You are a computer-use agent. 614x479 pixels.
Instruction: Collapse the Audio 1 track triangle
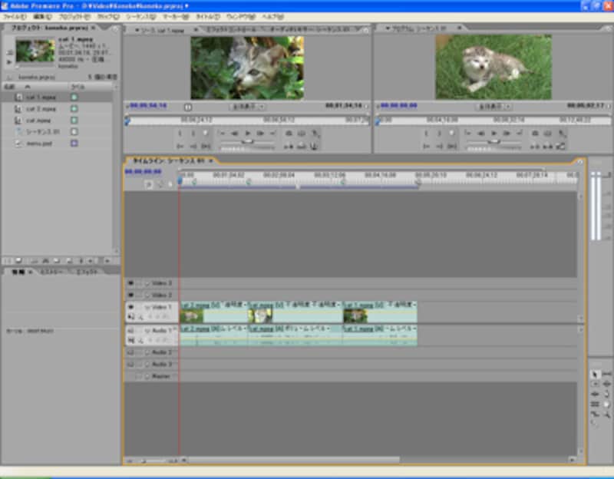point(147,329)
